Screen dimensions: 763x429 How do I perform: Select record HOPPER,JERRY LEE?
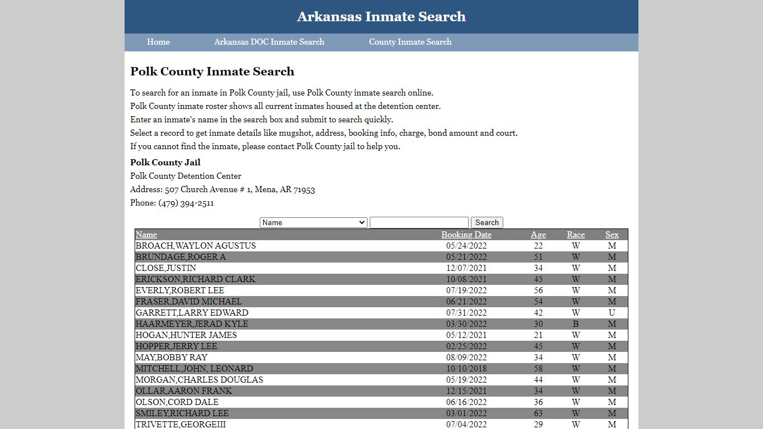pyautogui.click(x=381, y=346)
